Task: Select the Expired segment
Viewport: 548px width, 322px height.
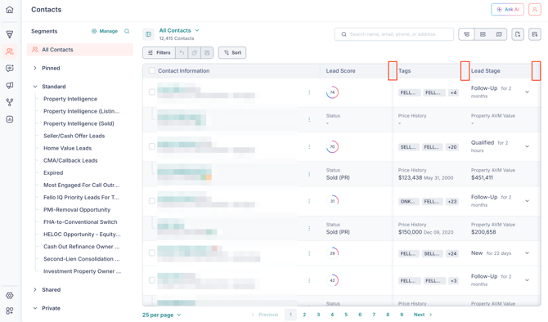Action: 53,173
